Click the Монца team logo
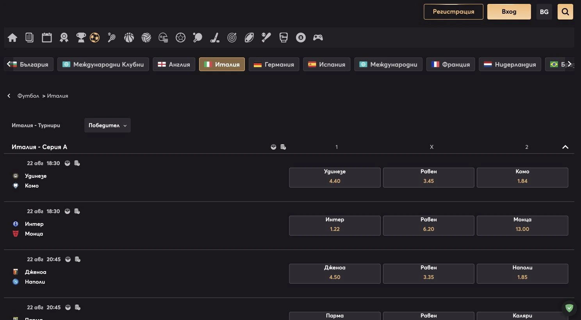The height and width of the screenshot is (320, 581). [16, 234]
